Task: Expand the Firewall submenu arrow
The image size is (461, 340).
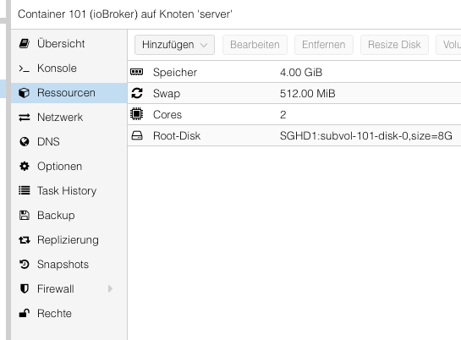Action: 110,289
